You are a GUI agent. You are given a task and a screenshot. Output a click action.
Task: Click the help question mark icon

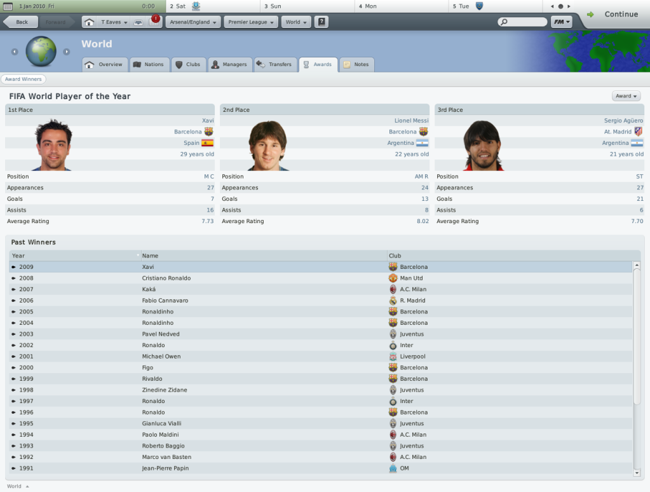coord(322,22)
